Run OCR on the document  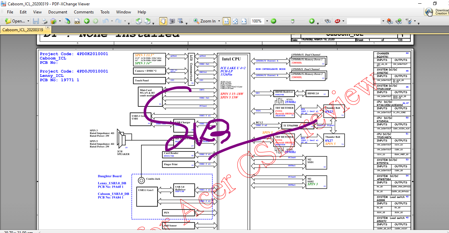(x=77, y=21)
